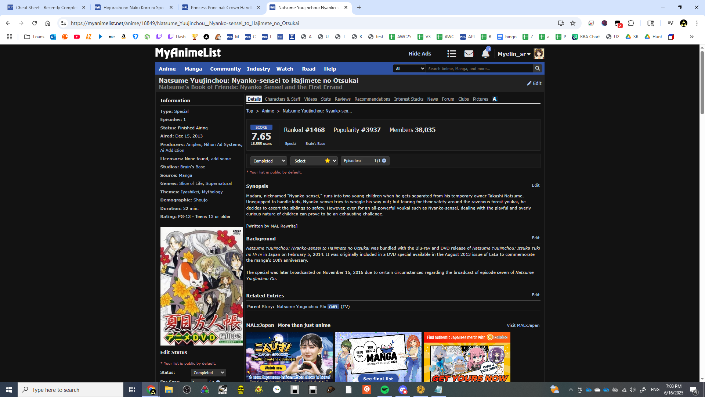
Task: Open notifications bell icon
Action: pyautogui.click(x=485, y=54)
